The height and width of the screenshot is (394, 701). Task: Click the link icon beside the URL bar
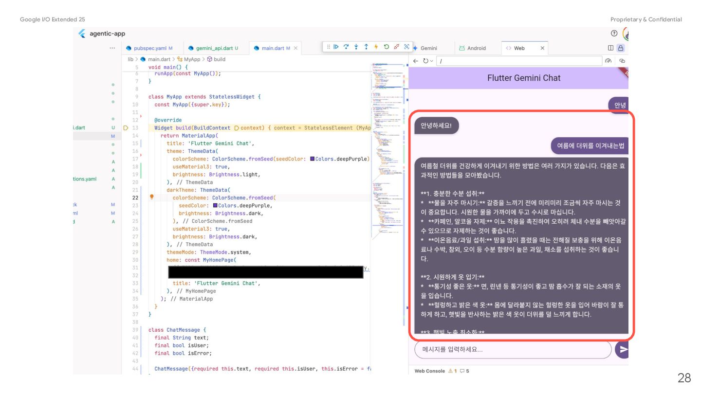point(622,61)
